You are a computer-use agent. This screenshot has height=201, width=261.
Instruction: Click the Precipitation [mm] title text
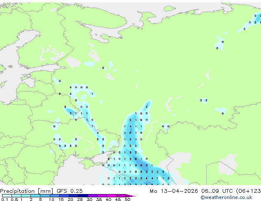point(27,191)
